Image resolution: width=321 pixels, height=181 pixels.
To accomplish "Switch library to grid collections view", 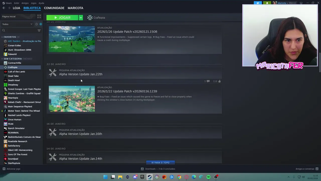I will pyautogui.click(x=39, y=16).
